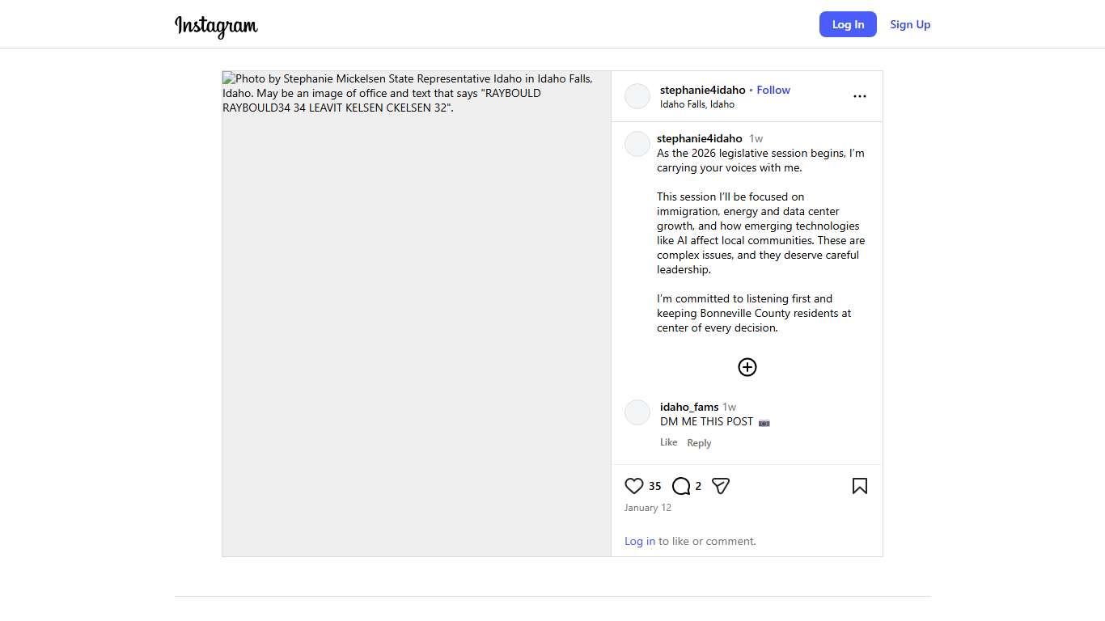The height and width of the screenshot is (621, 1105).
Task: Load more comments with plus circle
Action: tap(747, 367)
